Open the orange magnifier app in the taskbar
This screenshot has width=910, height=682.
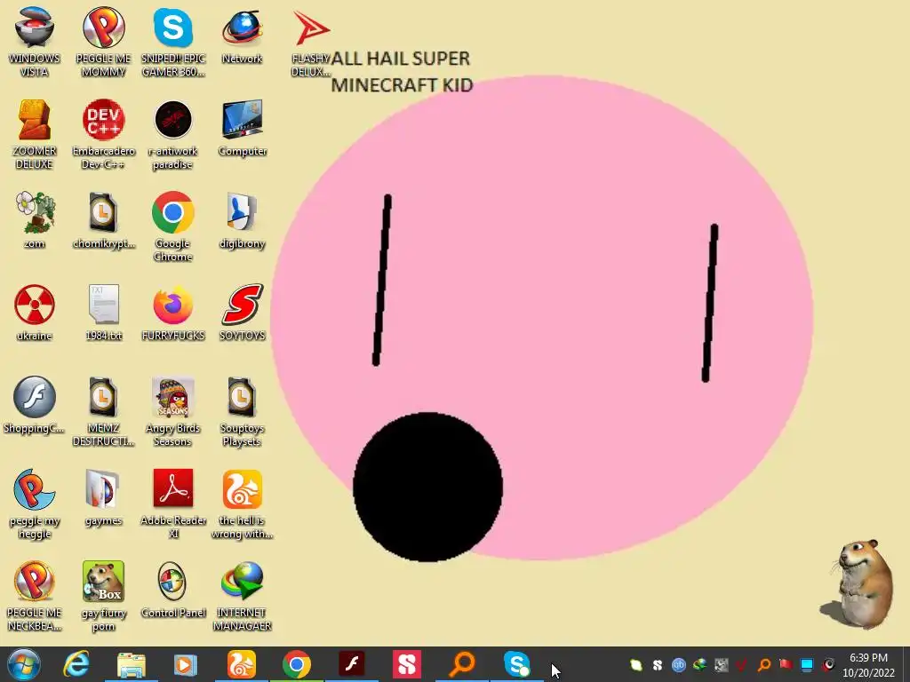(x=462, y=664)
